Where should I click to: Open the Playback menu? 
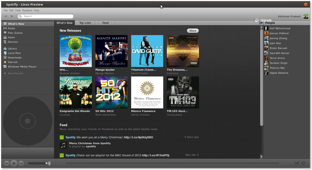(27, 10)
